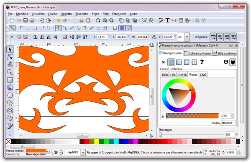Select the Star polygon tool

(x=10, y=103)
